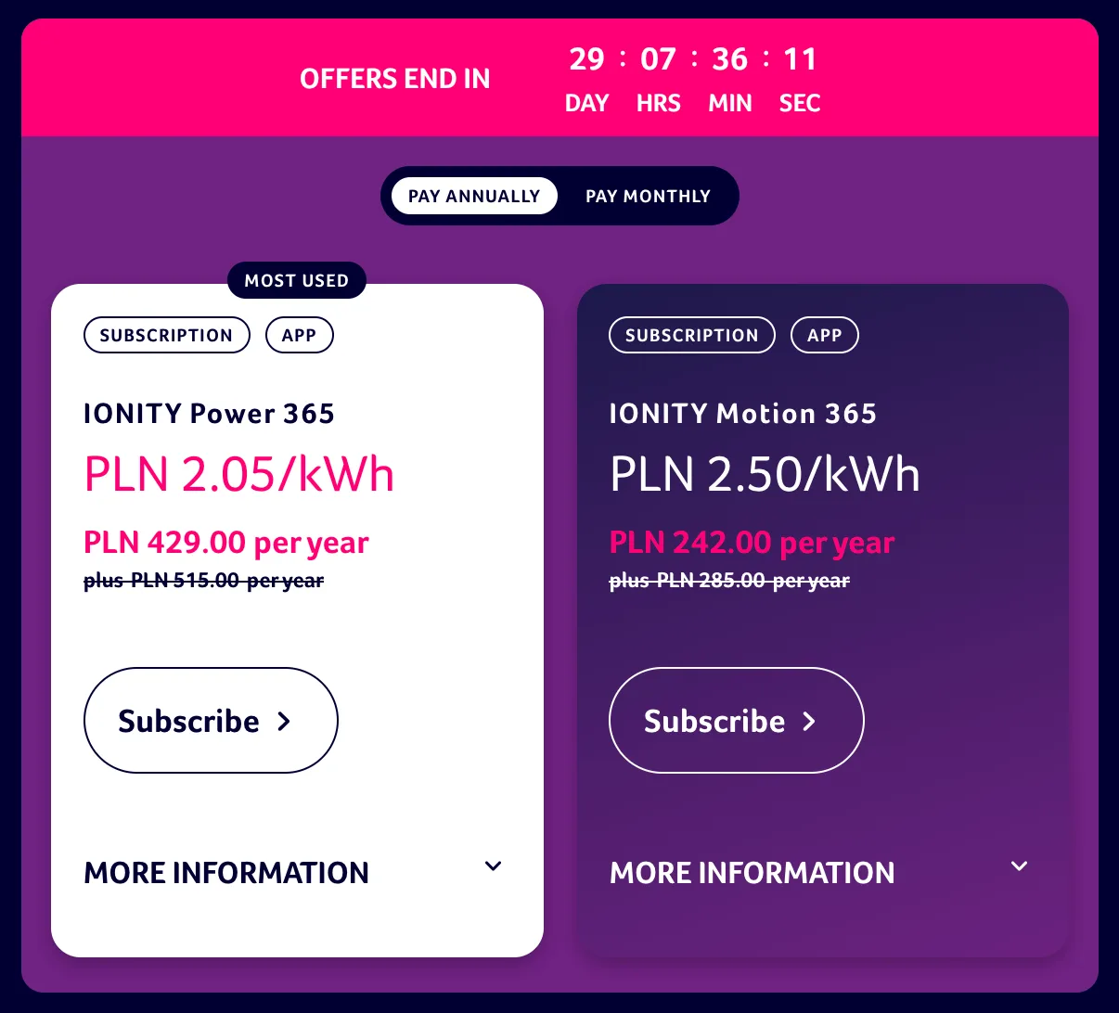Click the PLN 2.05/kWh price
Viewport: 1119px width, 1013px height.
pos(238,474)
